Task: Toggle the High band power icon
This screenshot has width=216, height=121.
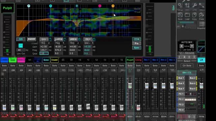Action: [x=94, y=39]
